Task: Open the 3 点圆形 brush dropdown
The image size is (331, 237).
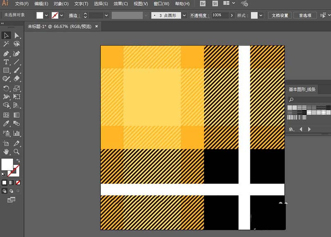Action: [185, 15]
